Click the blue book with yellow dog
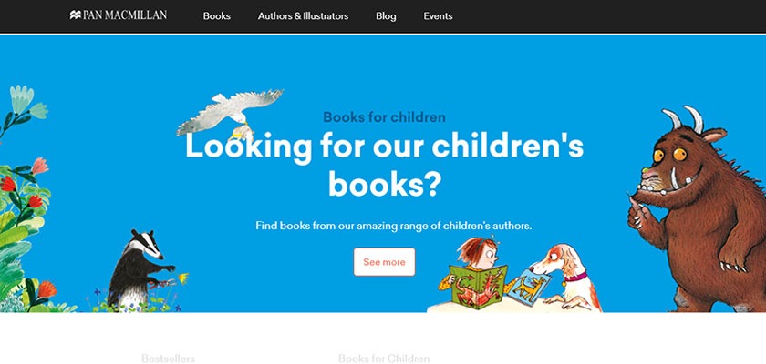766x364 pixels. point(531,288)
